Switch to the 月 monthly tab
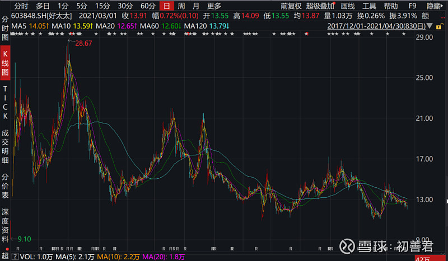This screenshot has height=261, width=448. tap(195, 6)
